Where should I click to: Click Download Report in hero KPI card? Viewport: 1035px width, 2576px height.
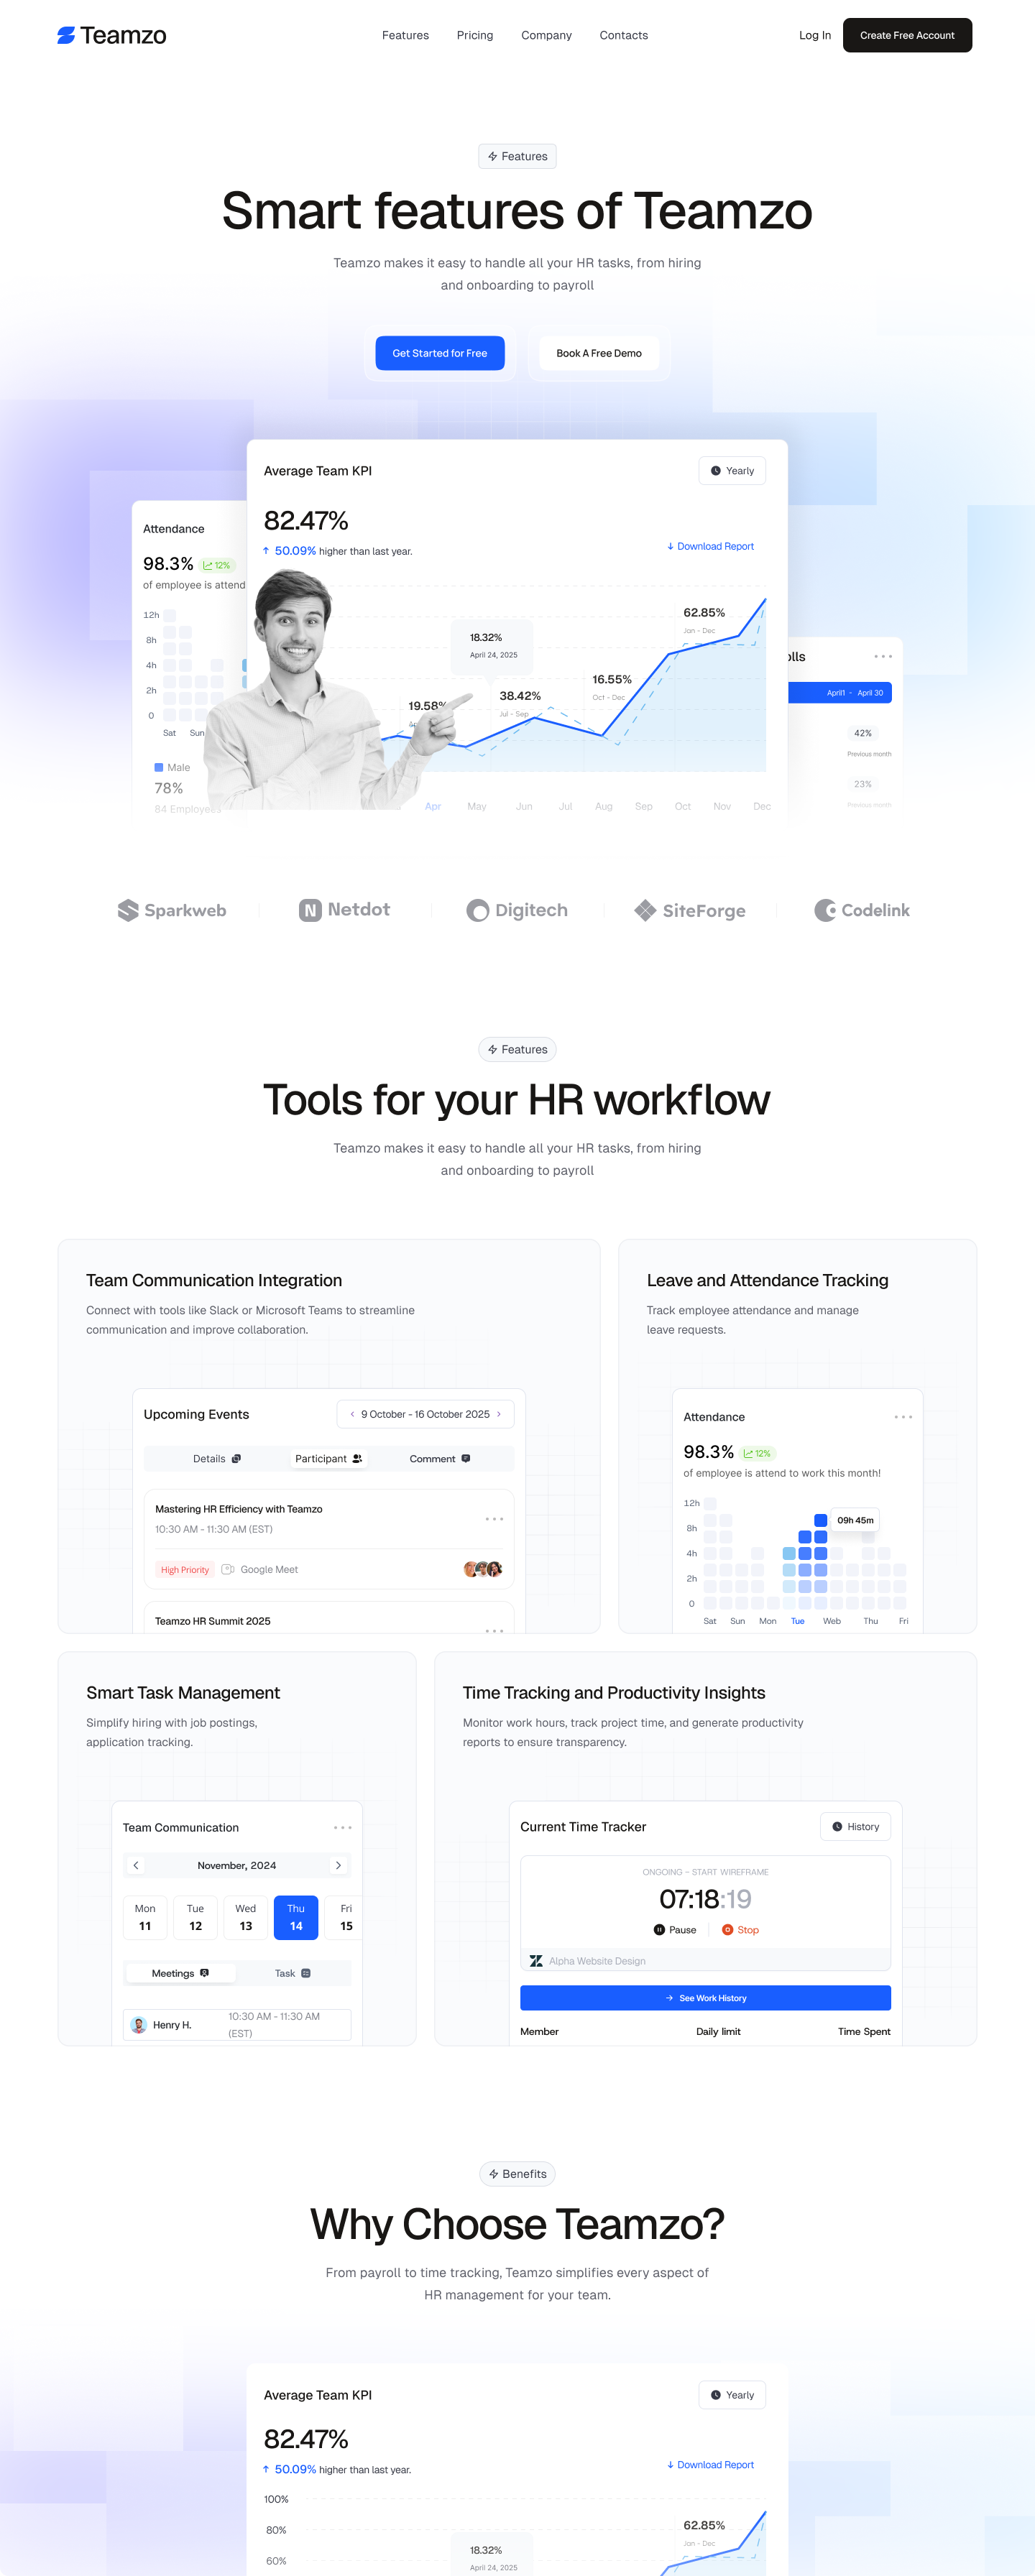click(710, 546)
